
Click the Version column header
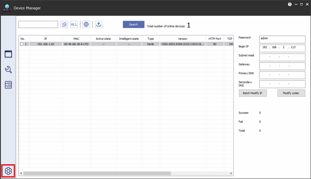click(x=183, y=39)
